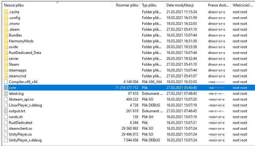Click the UnityPlayer.so file icon
Viewport: 255px width, 146px height.
tap(6, 134)
